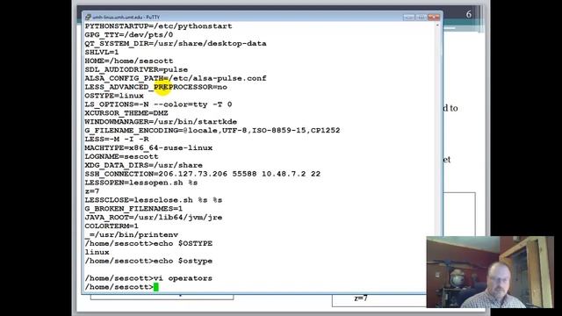Click the MACHTYPE=x86_64-suse-linux line

pyautogui.click(x=148, y=147)
